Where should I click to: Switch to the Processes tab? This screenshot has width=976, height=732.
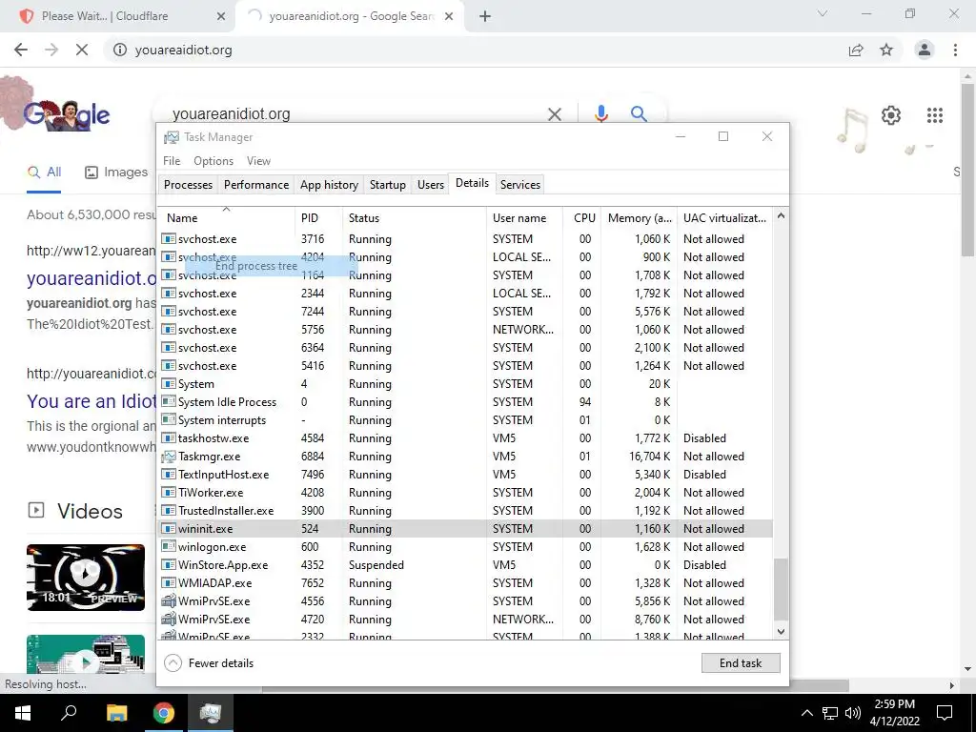coord(188,185)
